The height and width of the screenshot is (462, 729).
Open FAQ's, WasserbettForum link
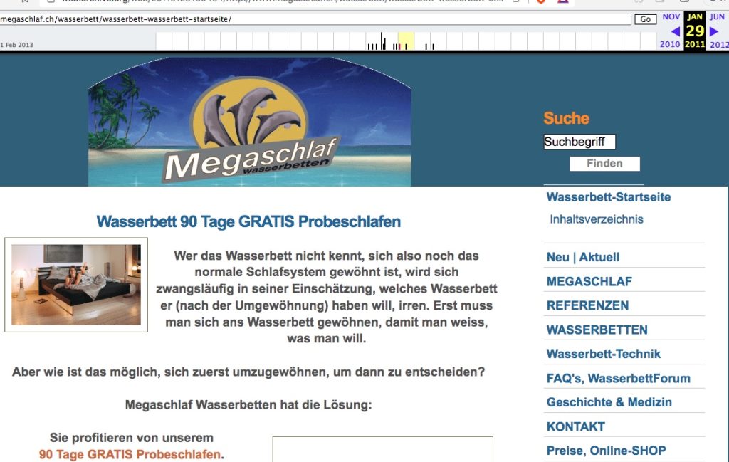(x=618, y=378)
